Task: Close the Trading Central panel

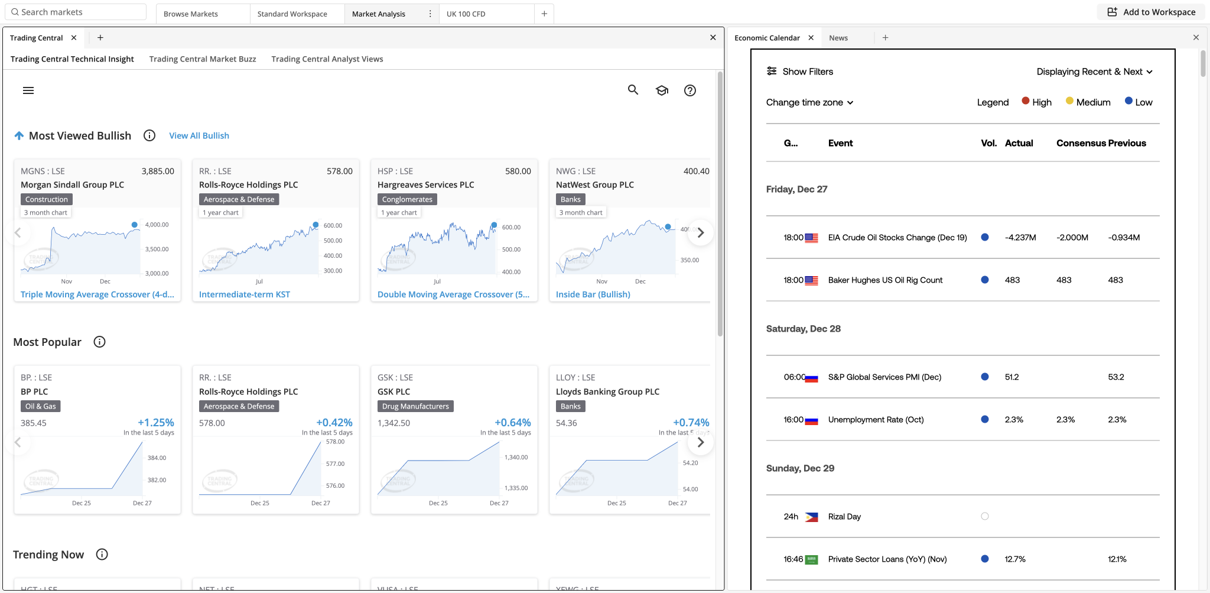Action: tap(713, 38)
